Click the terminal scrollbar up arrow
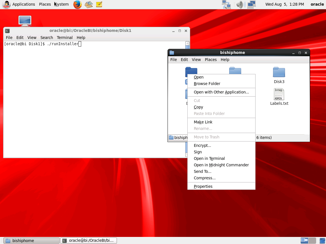Viewport: 326px width, 244px height. tap(187, 43)
